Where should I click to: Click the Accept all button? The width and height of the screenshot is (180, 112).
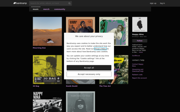[89, 68]
